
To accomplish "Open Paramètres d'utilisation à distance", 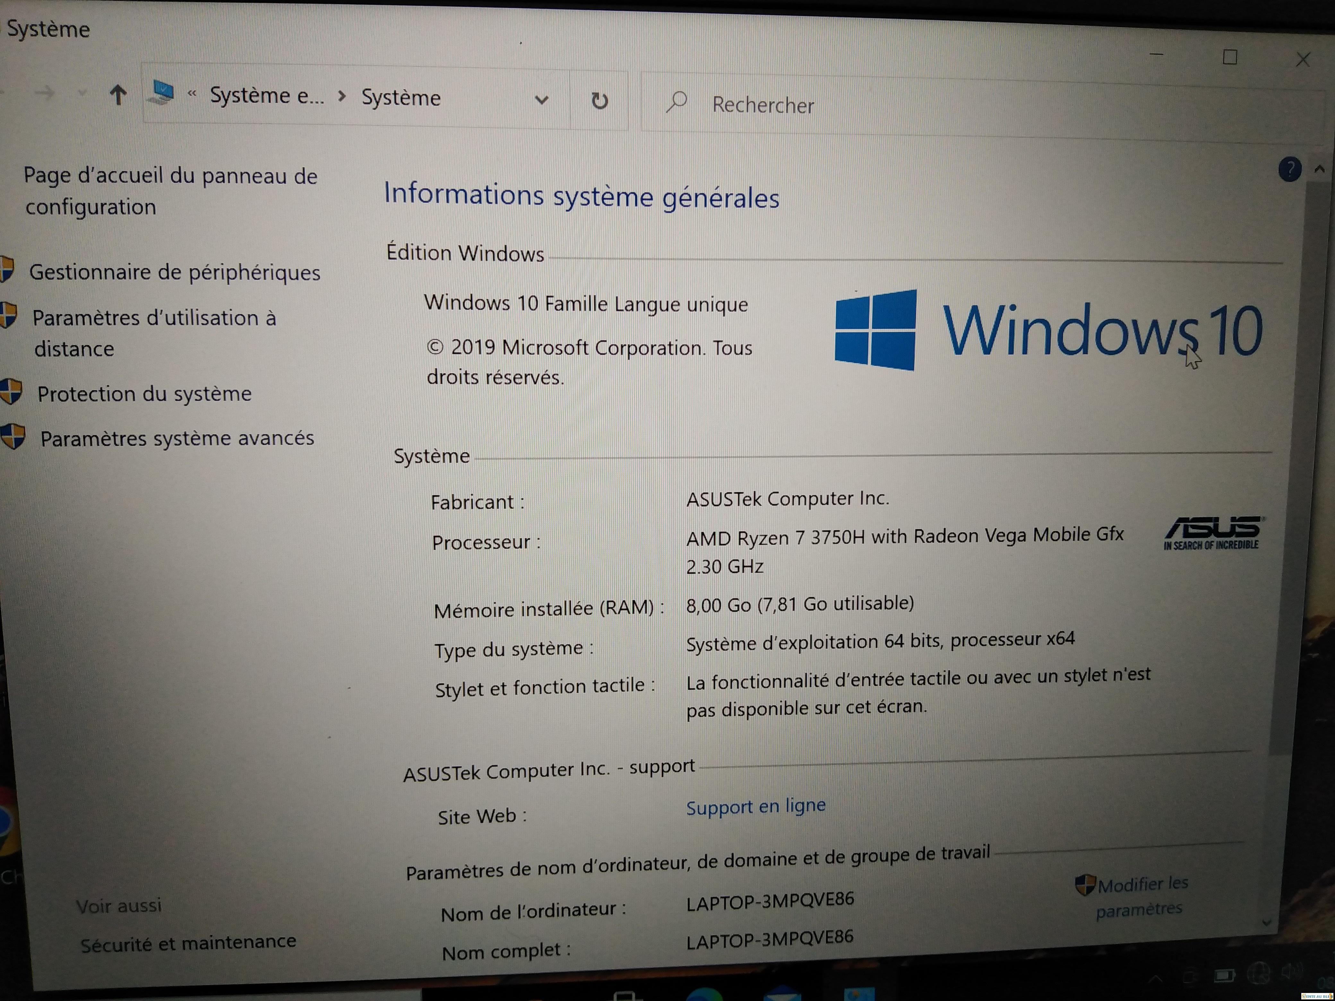I will point(154,333).
